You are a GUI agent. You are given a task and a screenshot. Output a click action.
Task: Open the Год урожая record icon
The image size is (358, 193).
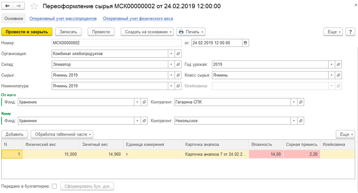(338, 64)
